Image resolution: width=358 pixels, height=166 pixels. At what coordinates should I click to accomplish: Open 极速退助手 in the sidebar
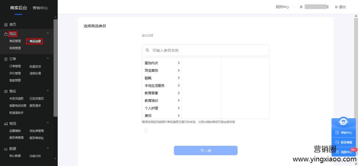click(17, 113)
